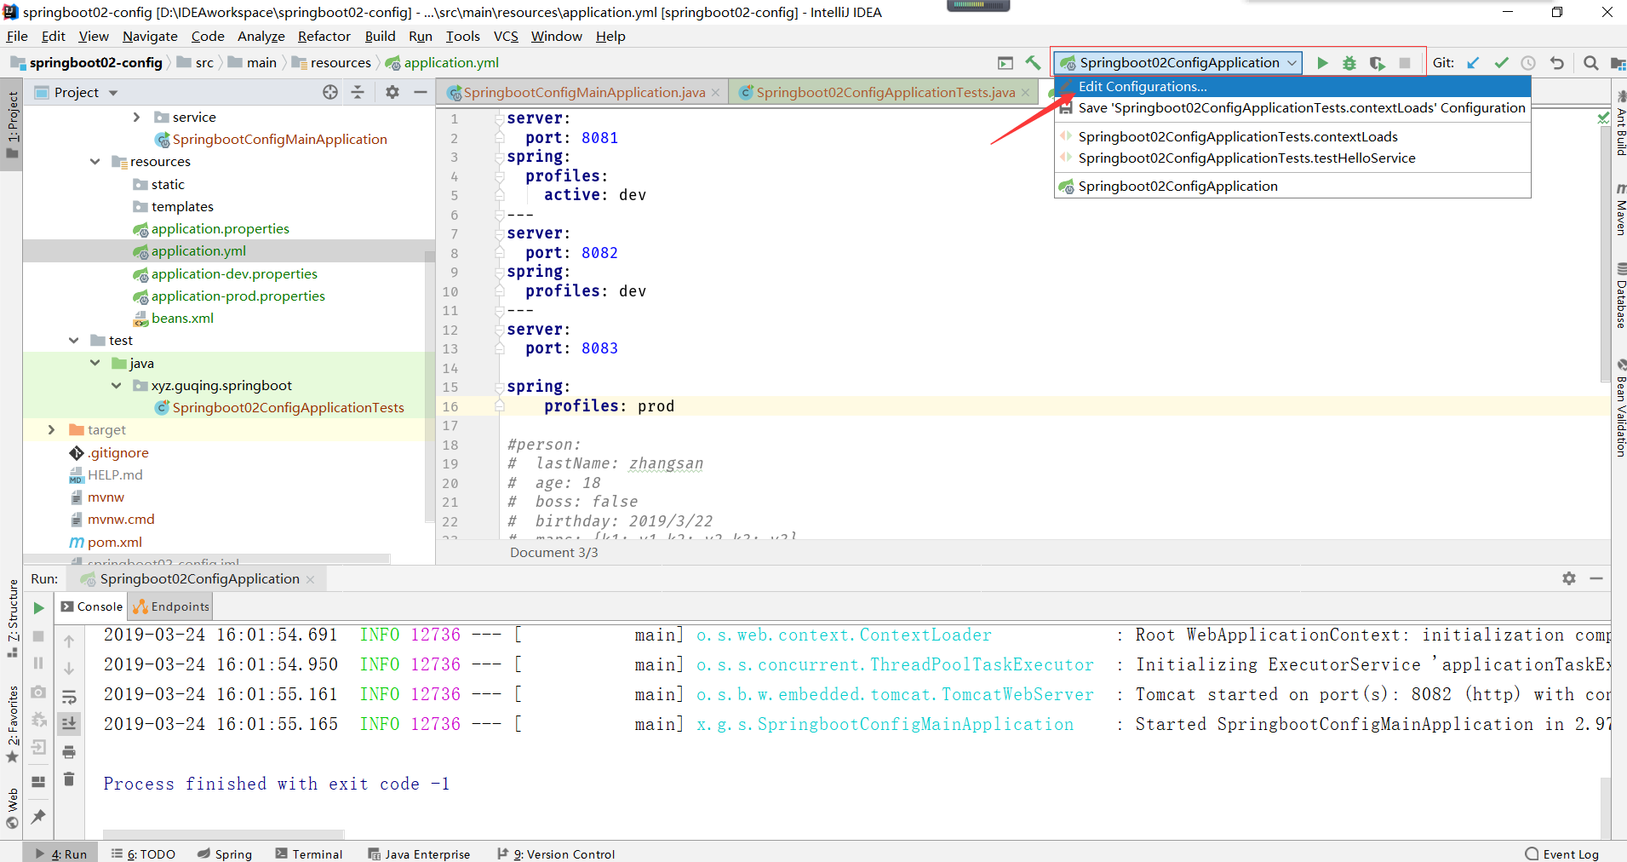Viewport: 1627px width, 862px height.
Task: Select the Console tab
Action: pos(92,607)
